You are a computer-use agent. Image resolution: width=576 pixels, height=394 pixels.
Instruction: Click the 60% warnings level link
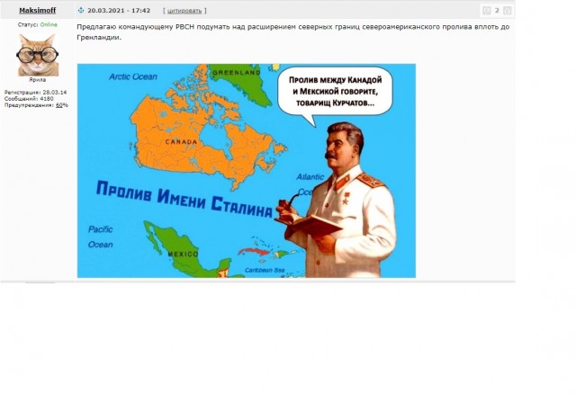[62, 105]
